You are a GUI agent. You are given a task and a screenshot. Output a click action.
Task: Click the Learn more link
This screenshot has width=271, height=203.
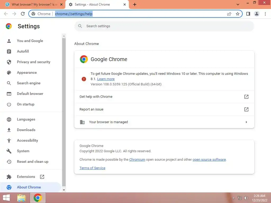(106, 79)
